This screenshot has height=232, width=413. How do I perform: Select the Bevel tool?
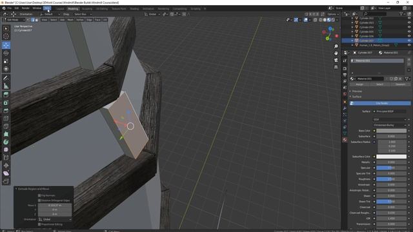click(6, 110)
